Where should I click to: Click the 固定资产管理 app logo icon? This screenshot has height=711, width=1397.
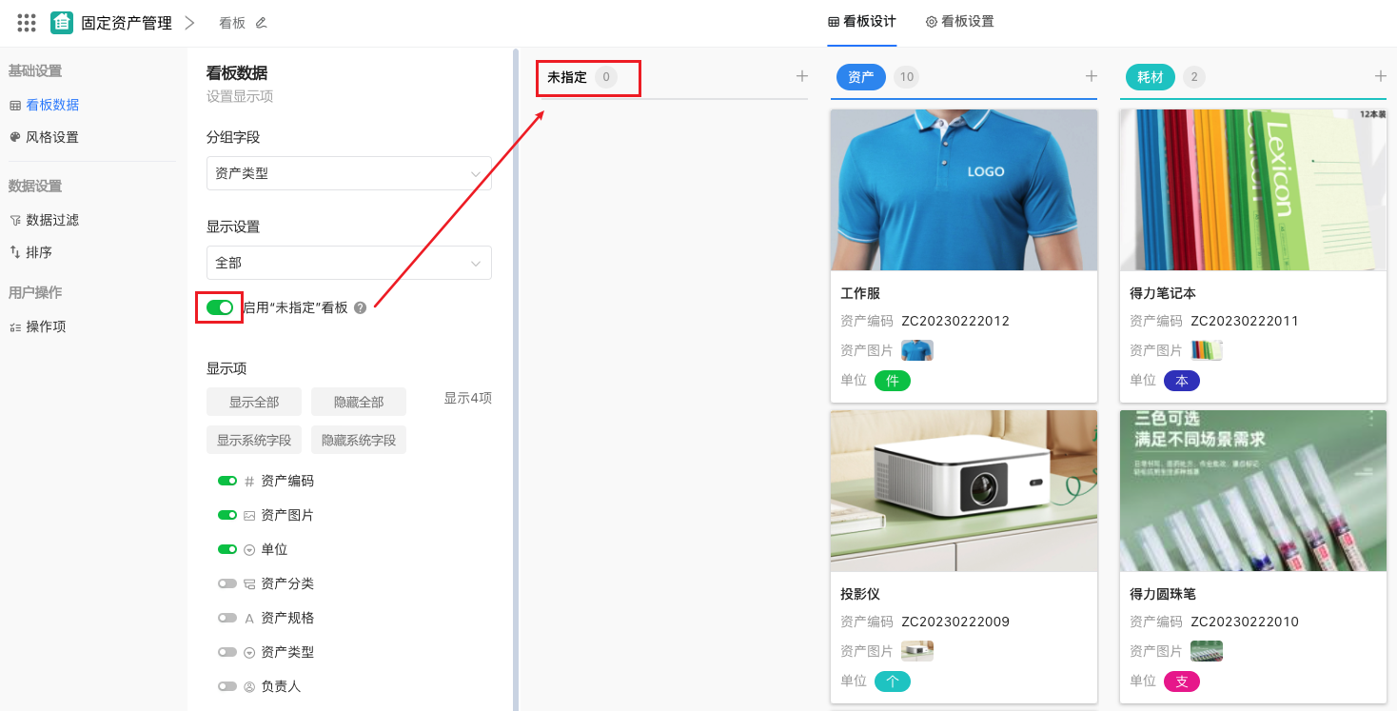tap(62, 23)
